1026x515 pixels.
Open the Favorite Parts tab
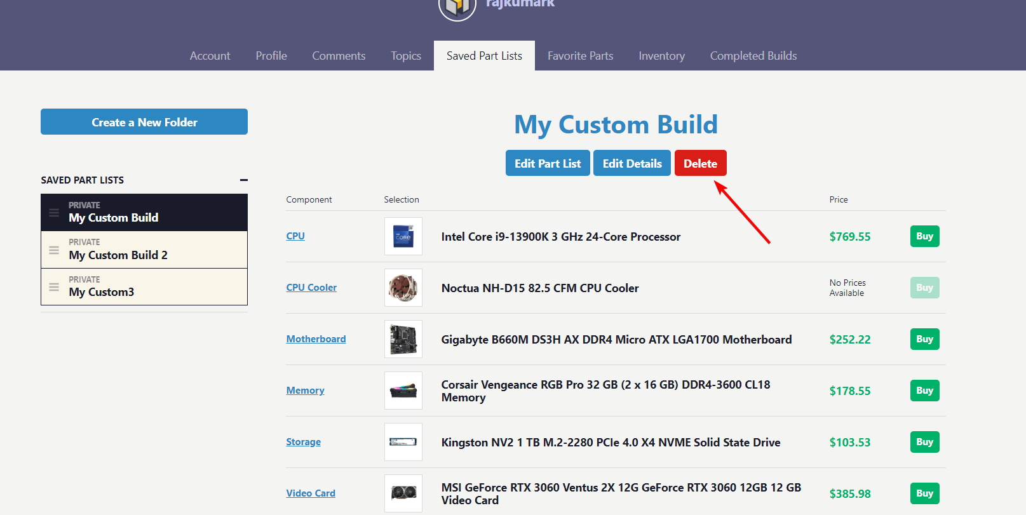tap(580, 56)
